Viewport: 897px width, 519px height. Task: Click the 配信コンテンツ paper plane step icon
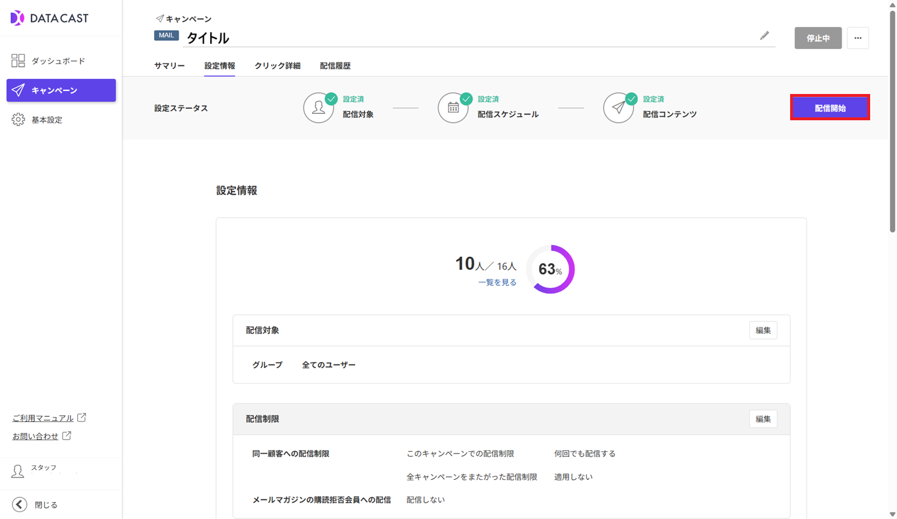(618, 108)
